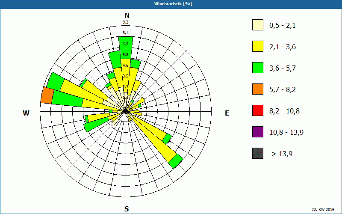
Task: Click the orange segment of the west wind bar
Action: [x=47, y=95]
